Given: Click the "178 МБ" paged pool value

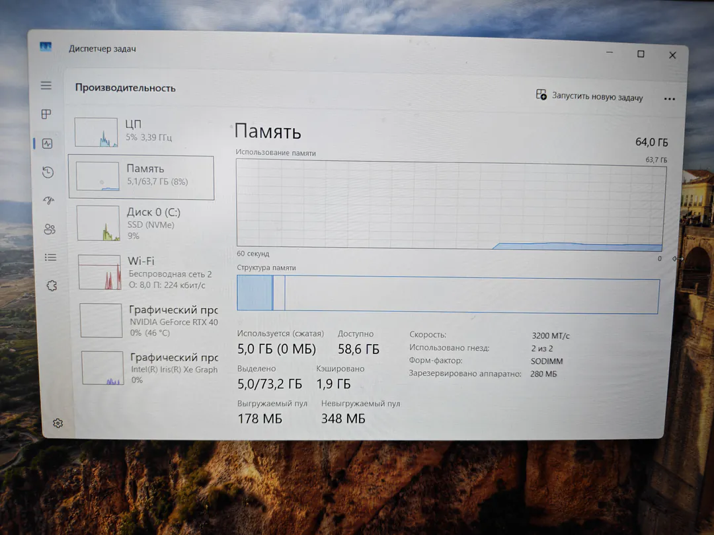Looking at the screenshot, I should coord(260,419).
